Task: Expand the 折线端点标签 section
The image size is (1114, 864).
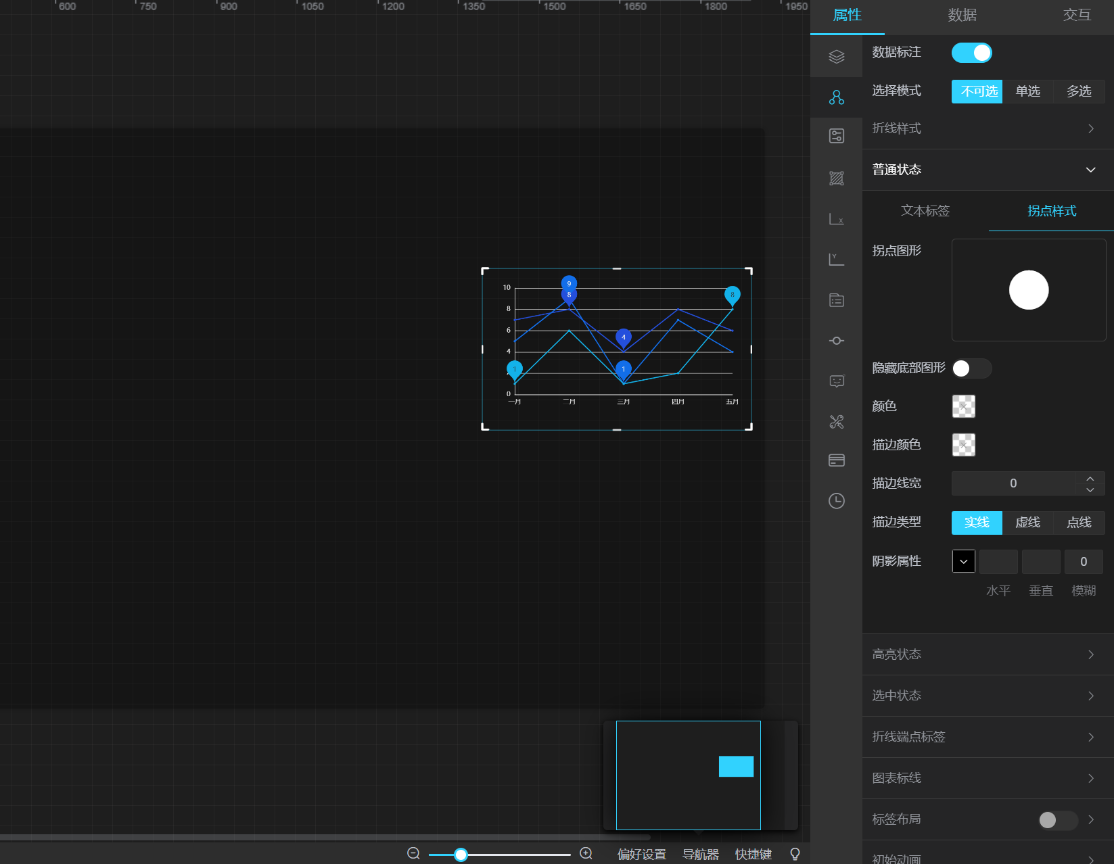Action: (x=988, y=737)
